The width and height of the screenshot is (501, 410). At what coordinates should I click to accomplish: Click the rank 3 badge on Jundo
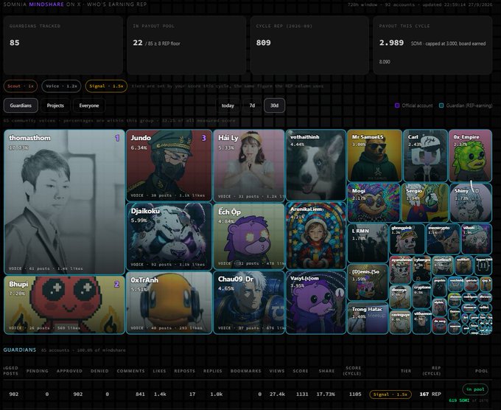(x=204, y=138)
